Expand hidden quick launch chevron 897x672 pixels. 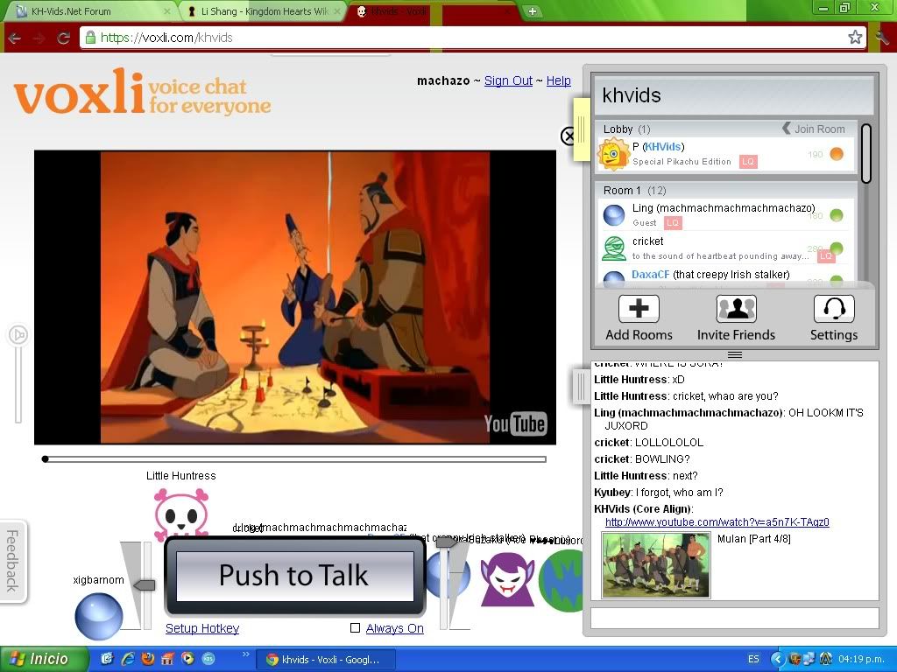[246, 654]
